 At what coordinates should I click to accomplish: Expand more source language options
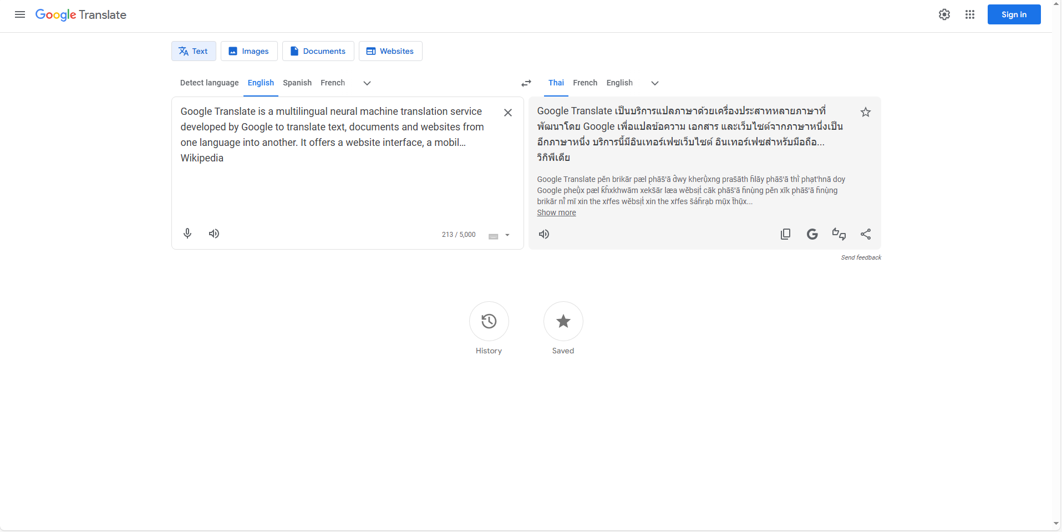pyautogui.click(x=366, y=83)
